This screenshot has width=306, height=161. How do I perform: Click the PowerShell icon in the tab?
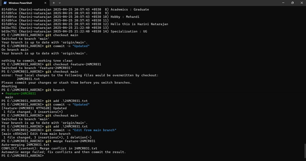(x=5, y=3)
